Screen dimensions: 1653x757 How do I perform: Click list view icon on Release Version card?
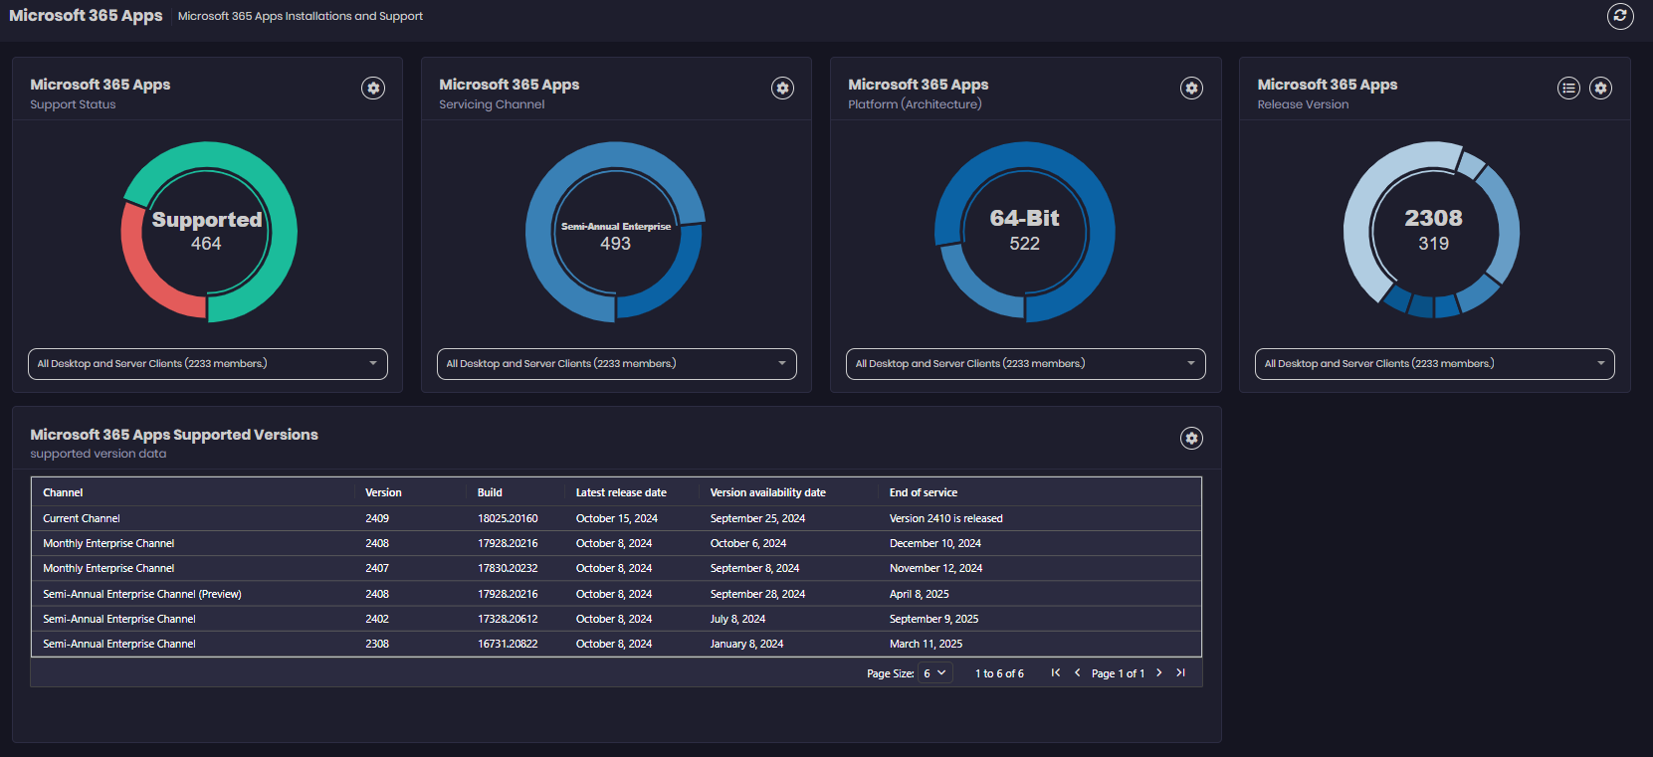coord(1568,88)
